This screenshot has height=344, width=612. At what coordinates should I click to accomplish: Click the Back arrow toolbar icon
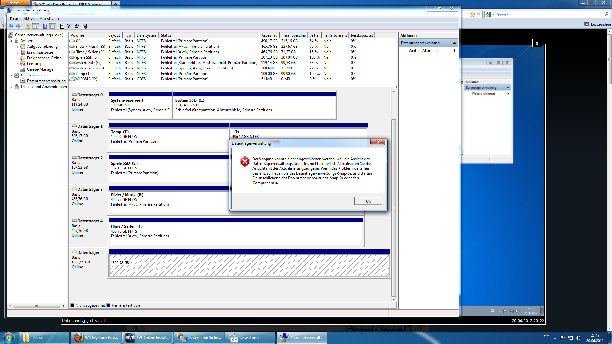11,26
